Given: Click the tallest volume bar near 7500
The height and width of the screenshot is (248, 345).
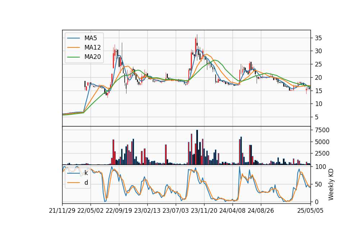Looking at the screenshot, I should coord(197,147).
